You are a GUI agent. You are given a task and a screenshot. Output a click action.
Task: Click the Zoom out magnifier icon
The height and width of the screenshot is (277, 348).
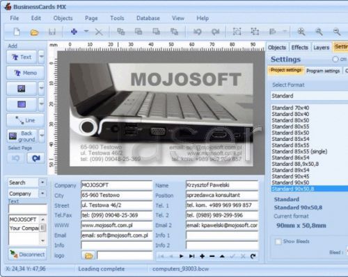click(337, 31)
